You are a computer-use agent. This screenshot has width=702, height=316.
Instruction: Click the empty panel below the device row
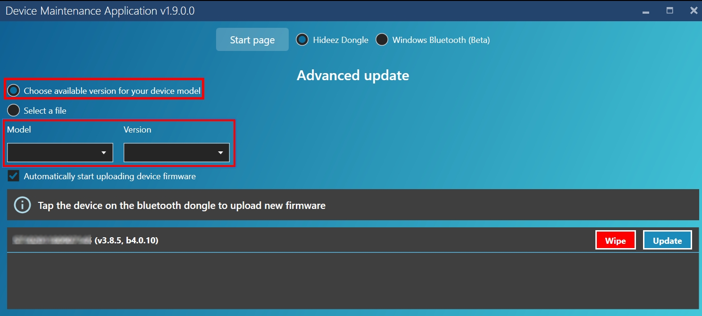[x=352, y=281]
